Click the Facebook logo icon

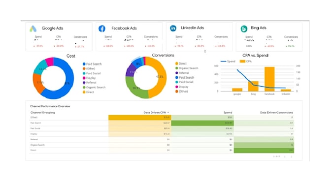(102, 29)
